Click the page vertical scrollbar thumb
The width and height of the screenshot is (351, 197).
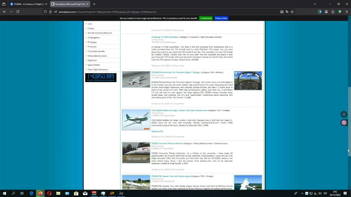pos(349,121)
